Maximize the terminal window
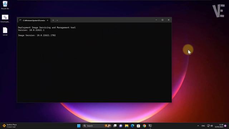Viewport: 229px width, 129px height. [162, 20]
